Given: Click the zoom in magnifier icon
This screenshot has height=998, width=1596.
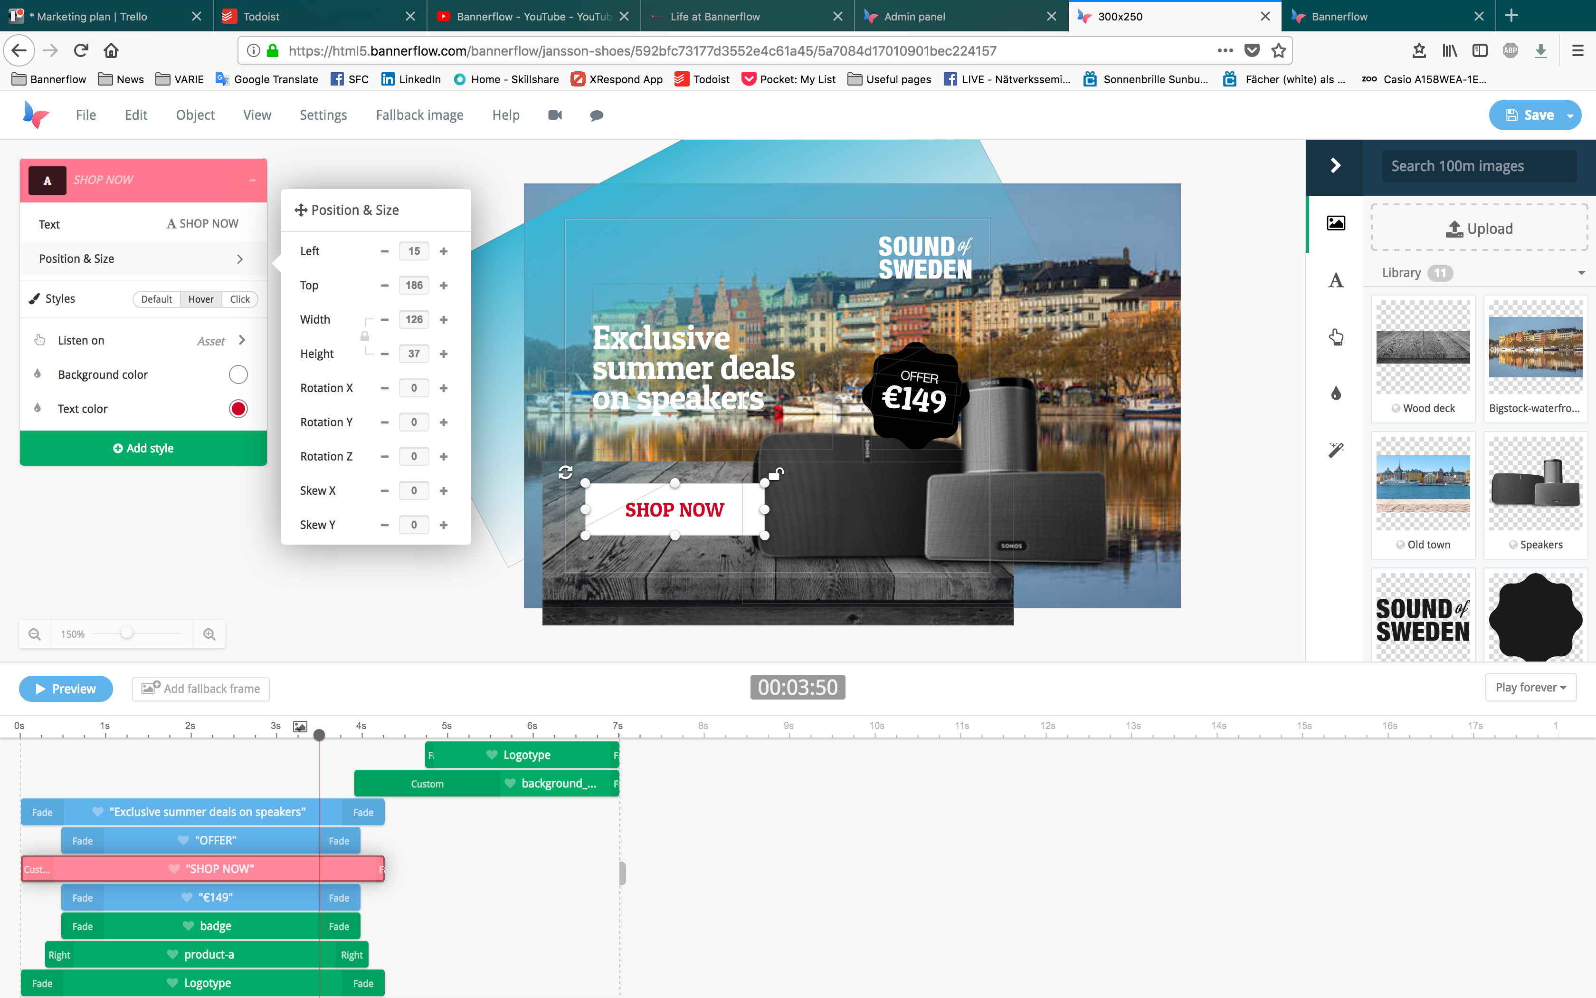Looking at the screenshot, I should pyautogui.click(x=209, y=634).
